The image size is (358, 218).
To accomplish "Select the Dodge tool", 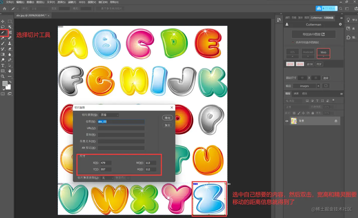I will pos(3,60).
